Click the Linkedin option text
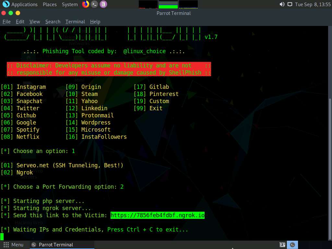The height and width of the screenshot is (249, 332). 94,108
